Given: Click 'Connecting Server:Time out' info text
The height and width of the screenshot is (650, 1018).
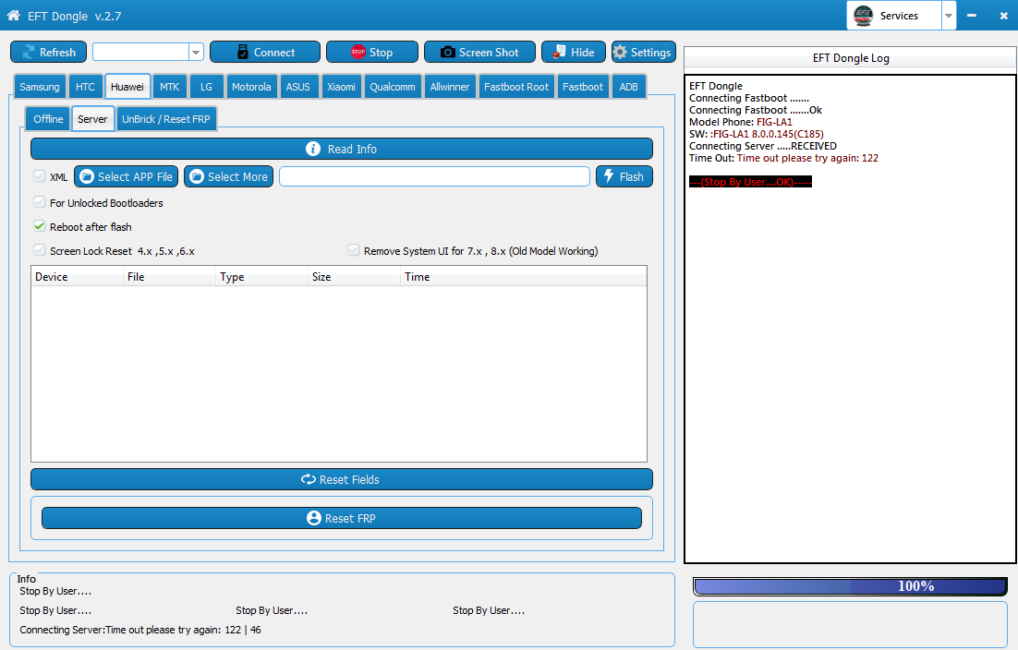Looking at the screenshot, I should [140, 630].
